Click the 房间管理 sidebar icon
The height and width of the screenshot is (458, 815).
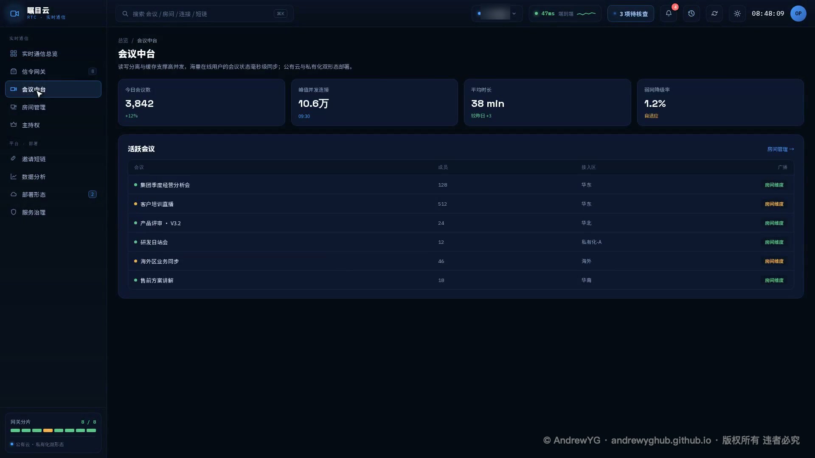[x=14, y=107]
